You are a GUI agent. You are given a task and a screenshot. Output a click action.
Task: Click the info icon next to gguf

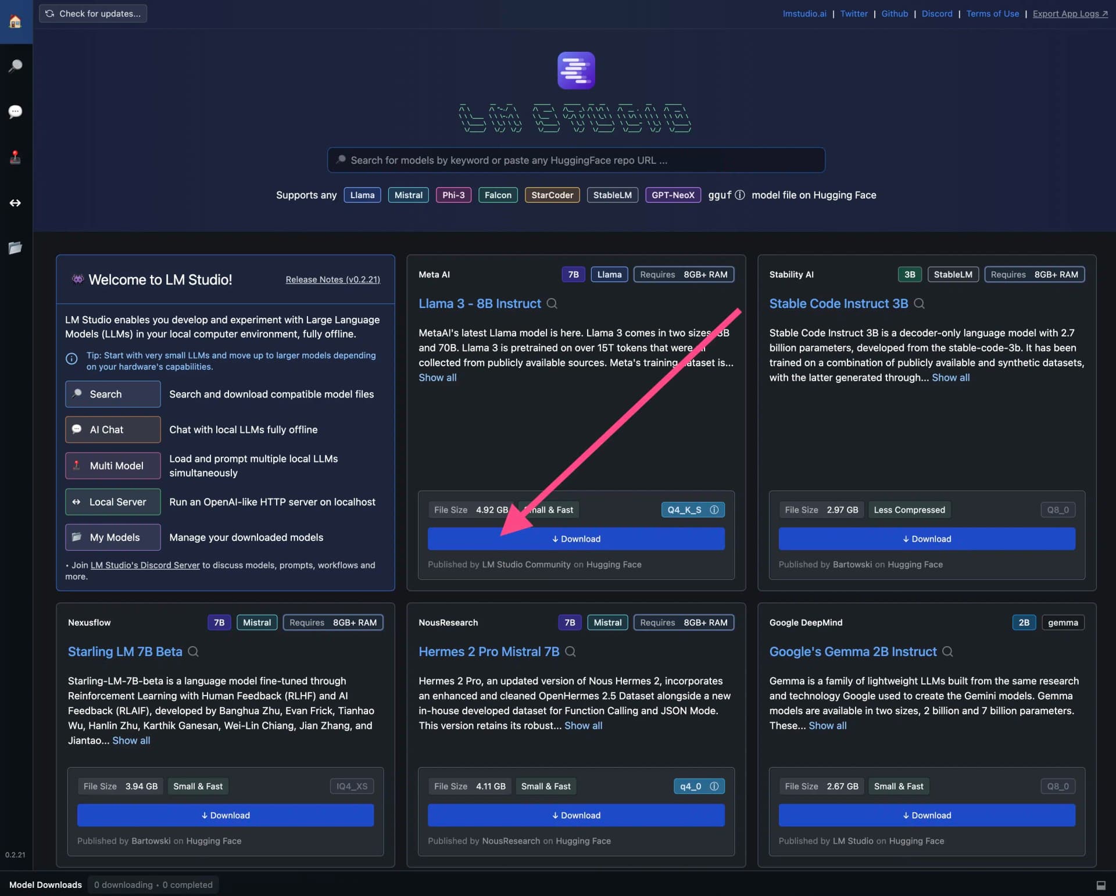739,195
